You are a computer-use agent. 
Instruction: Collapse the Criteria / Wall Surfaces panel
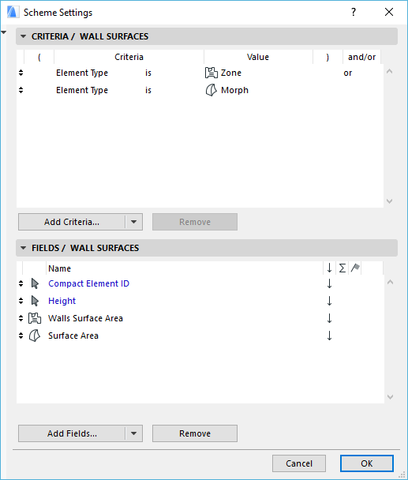(23, 36)
